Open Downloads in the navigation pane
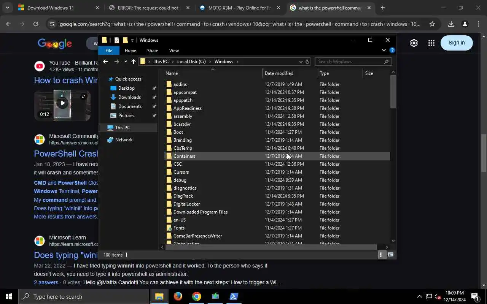Screen dimensions: 487x304 [129, 97]
